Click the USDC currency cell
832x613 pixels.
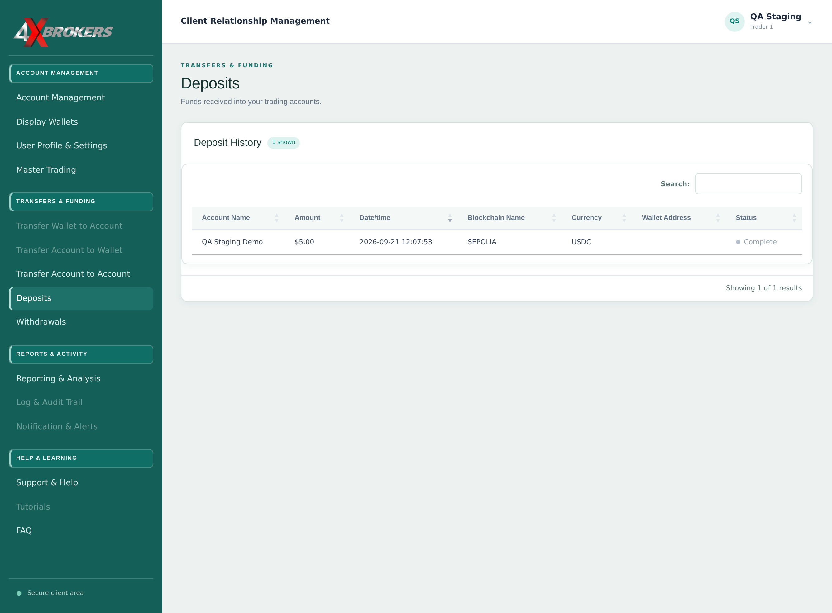[581, 242]
